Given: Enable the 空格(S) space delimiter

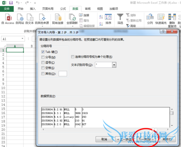Looking at the screenshot, I should pyautogui.click(x=43, y=68).
